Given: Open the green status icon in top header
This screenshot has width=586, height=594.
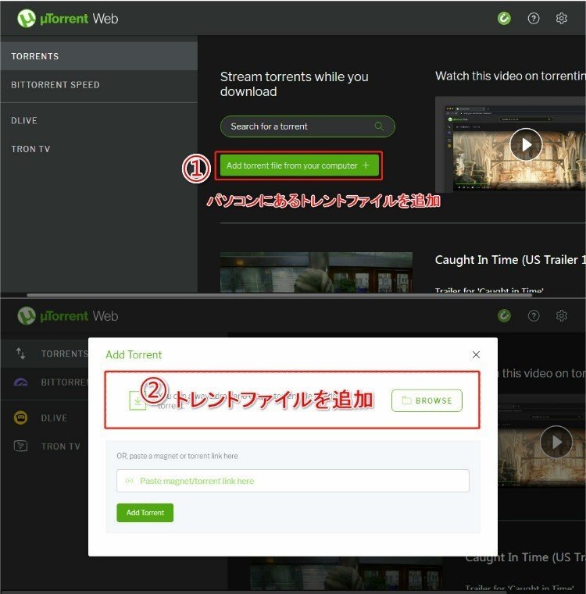Looking at the screenshot, I should click(504, 18).
